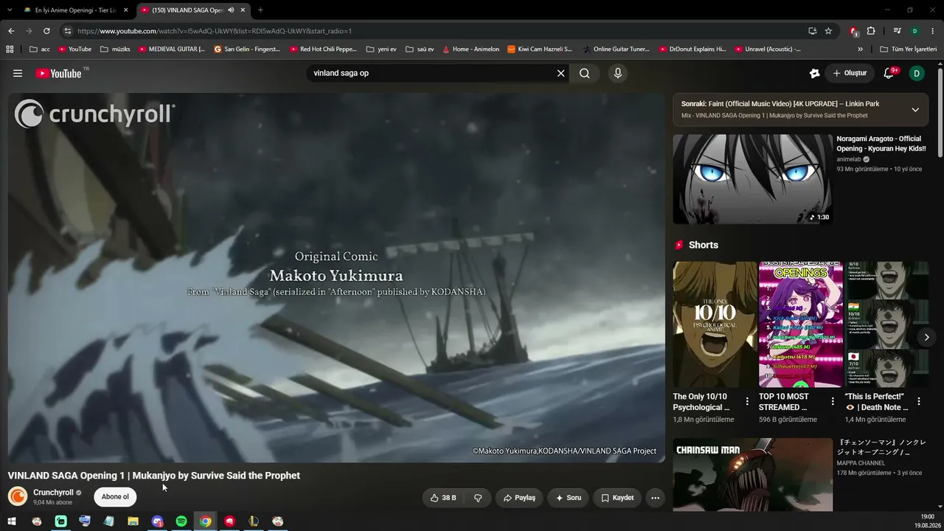Dislike the Vinland Saga video

pos(478,498)
